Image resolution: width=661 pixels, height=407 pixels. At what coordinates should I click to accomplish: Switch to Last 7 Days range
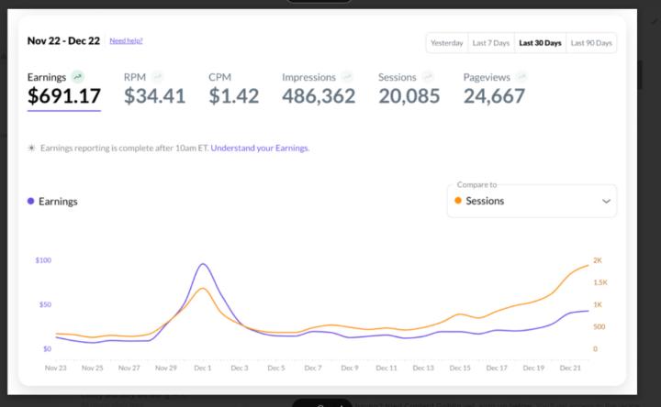tap(490, 43)
